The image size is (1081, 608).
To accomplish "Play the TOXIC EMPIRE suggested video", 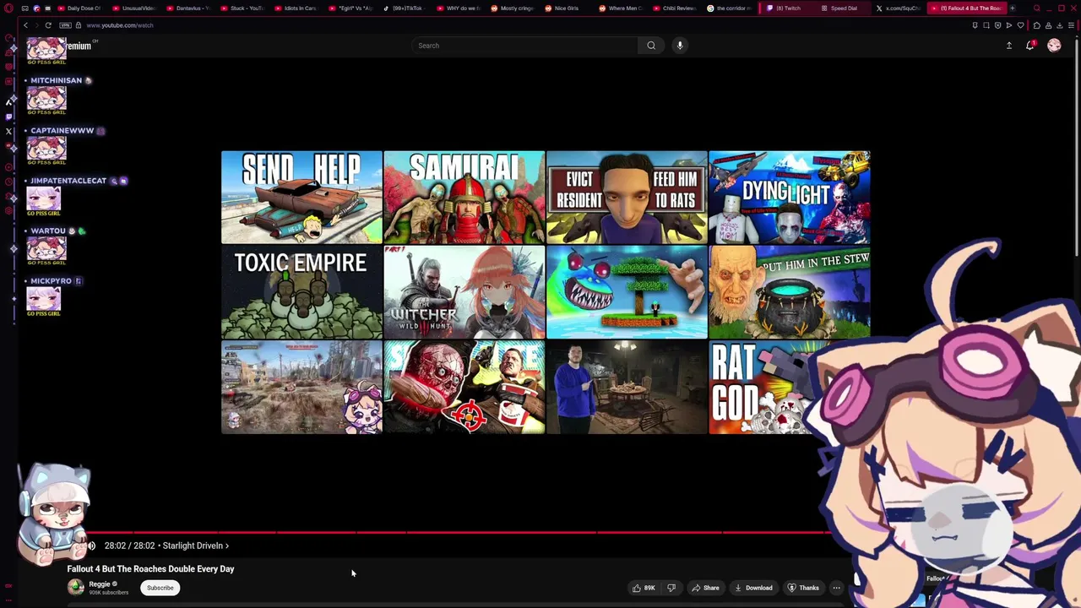I will click(301, 292).
